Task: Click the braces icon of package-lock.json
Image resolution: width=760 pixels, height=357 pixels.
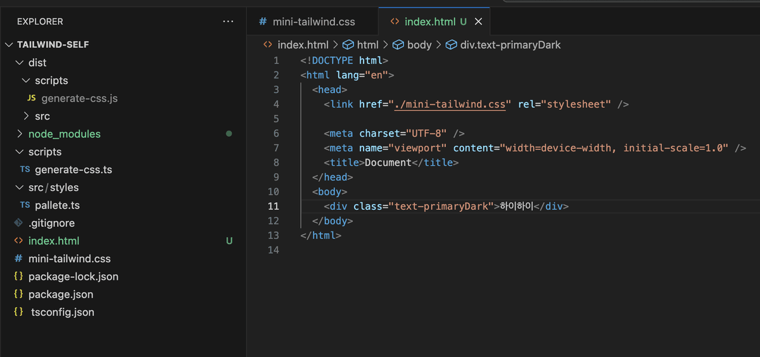Action: tap(18, 277)
